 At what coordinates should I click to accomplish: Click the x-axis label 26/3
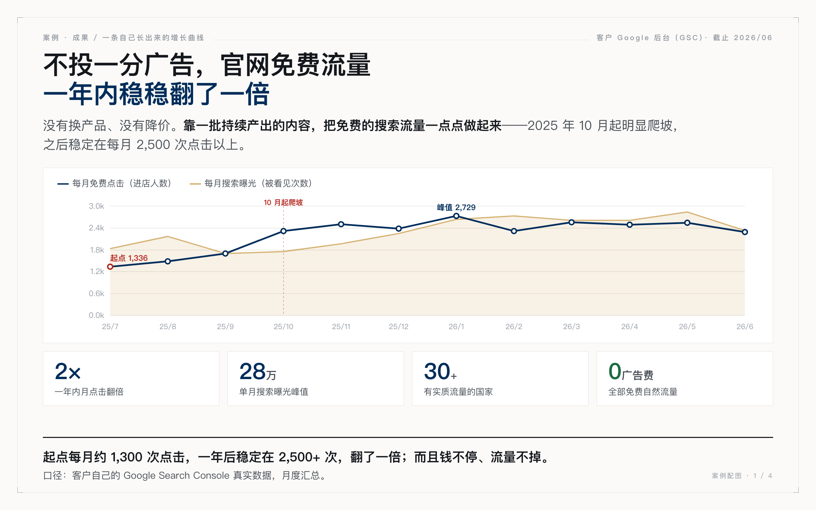(x=572, y=327)
